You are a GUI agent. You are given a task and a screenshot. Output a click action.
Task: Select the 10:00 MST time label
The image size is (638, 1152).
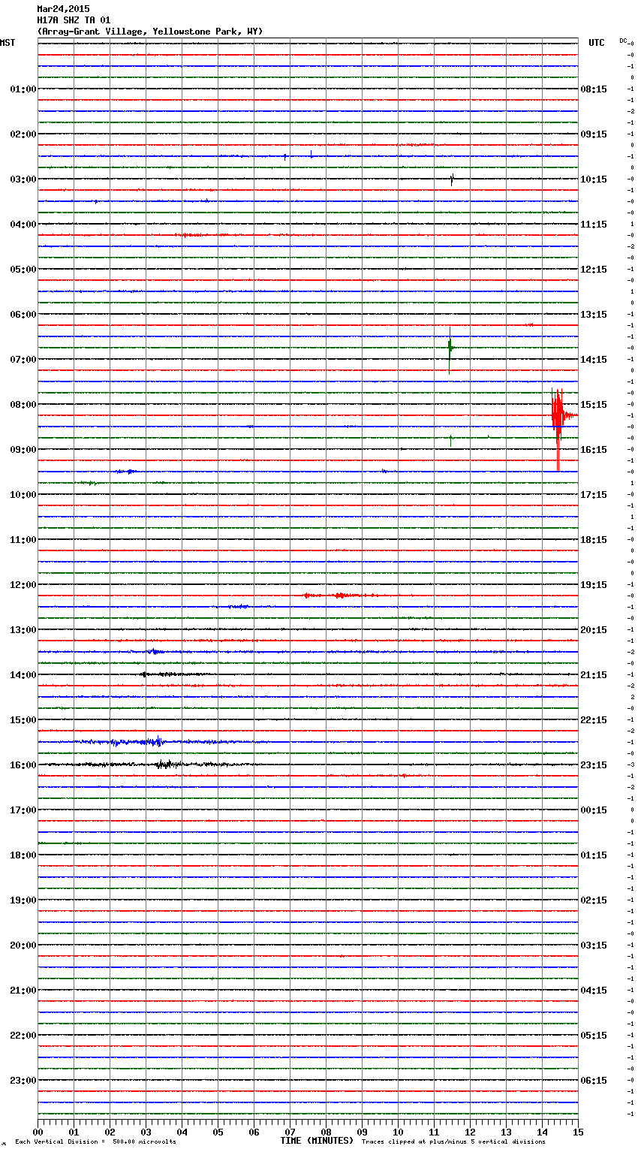tap(23, 495)
